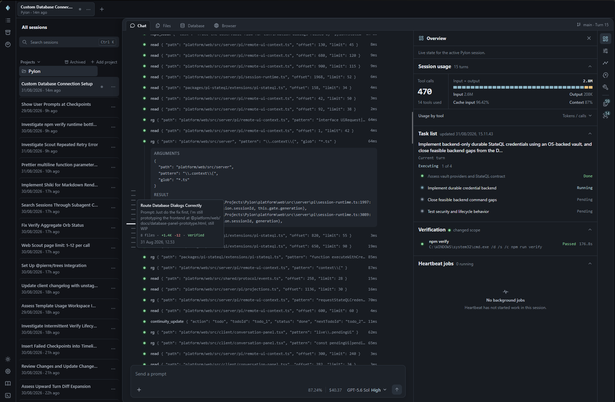Viewport: 615px width, 402px height.
Task: Click the main · Turn 15 branch label
Action: [596, 25]
